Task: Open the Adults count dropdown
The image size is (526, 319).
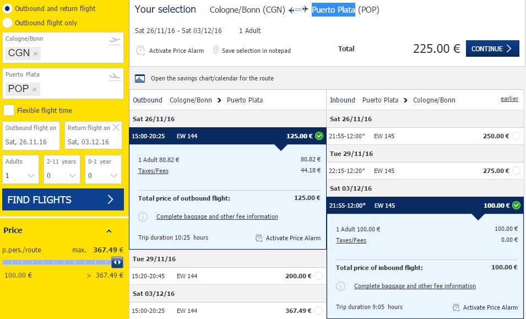Action: (20, 169)
